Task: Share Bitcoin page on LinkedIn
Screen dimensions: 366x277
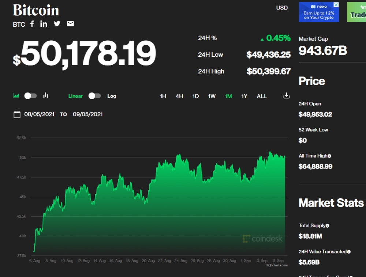Action: tap(44, 24)
